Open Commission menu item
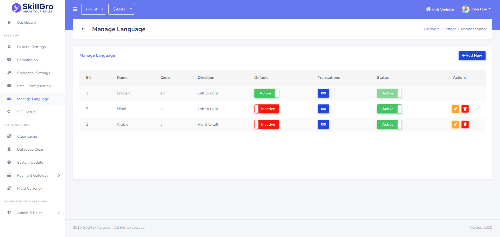The width and height of the screenshot is (500, 237). coord(33,60)
